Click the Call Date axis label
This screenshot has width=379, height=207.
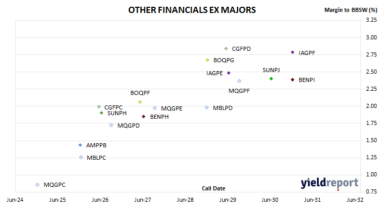coord(213,188)
